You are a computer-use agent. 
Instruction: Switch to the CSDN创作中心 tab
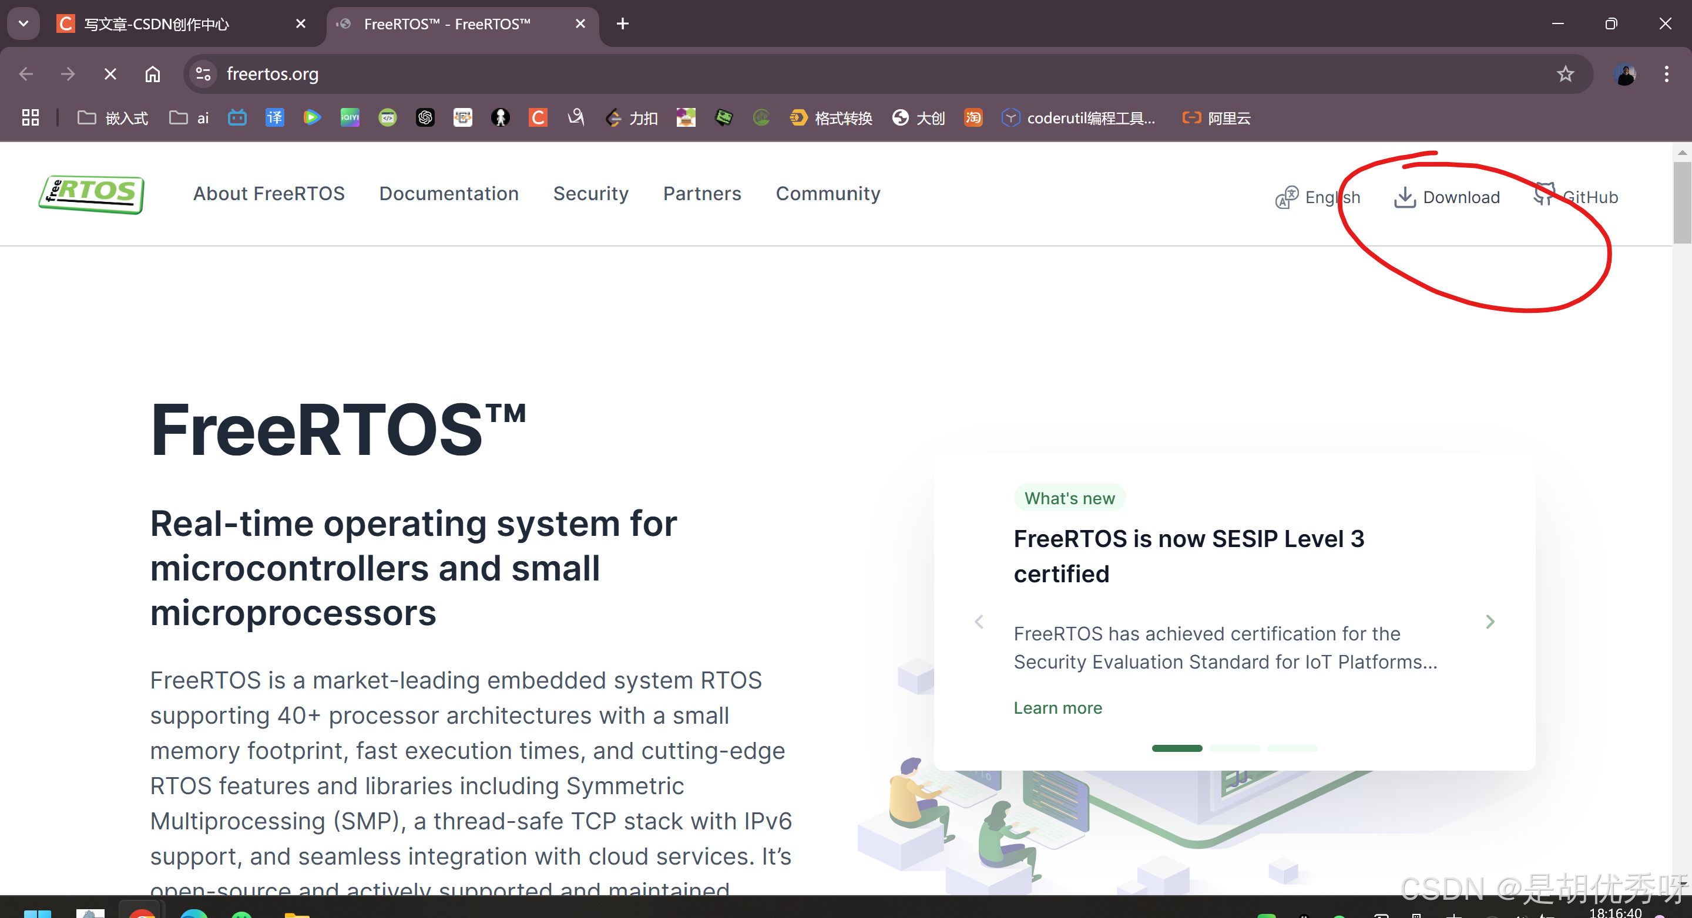pyautogui.click(x=156, y=24)
